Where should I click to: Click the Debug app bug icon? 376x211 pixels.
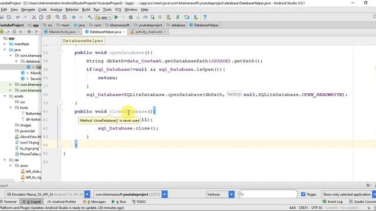point(130,17)
